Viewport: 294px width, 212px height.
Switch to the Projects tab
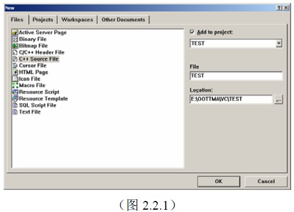coord(43,20)
